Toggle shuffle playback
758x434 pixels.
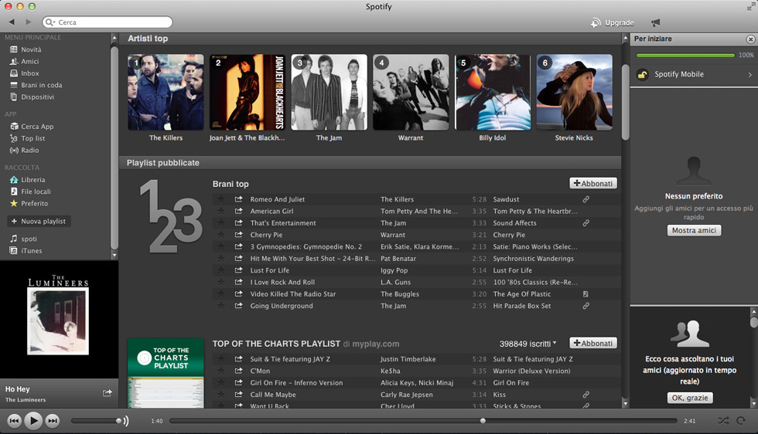point(722,421)
